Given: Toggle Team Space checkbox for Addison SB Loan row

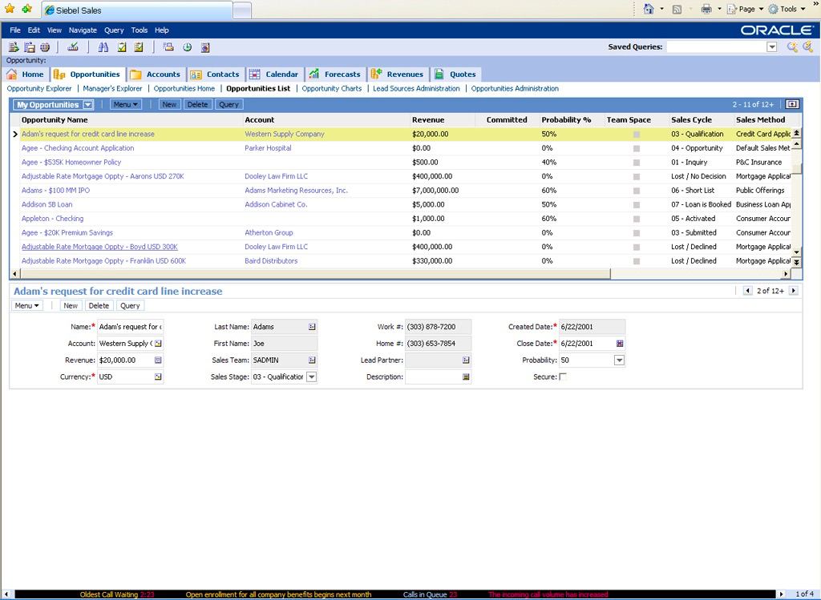Looking at the screenshot, I should tap(636, 205).
